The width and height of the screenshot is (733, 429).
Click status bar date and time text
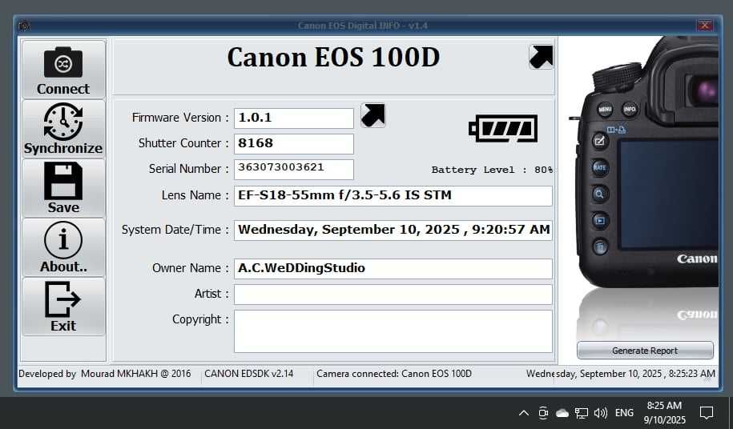pyautogui.click(x=621, y=374)
